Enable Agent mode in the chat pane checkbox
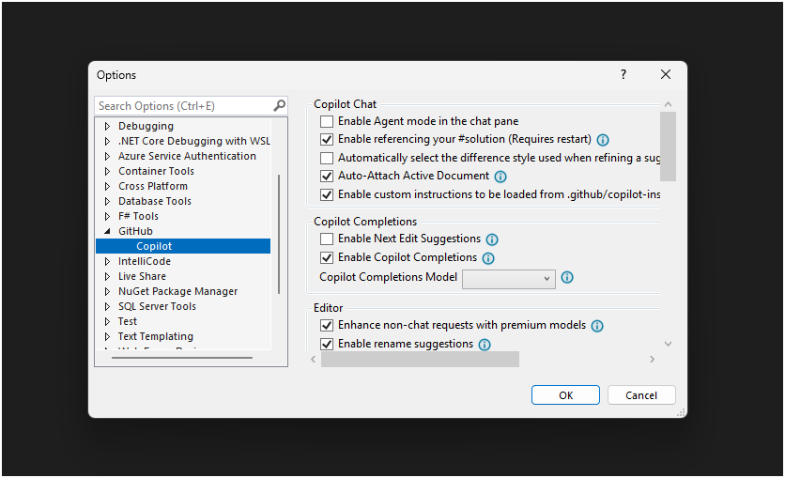Image resolution: width=785 pixels, height=478 pixels. (x=327, y=121)
